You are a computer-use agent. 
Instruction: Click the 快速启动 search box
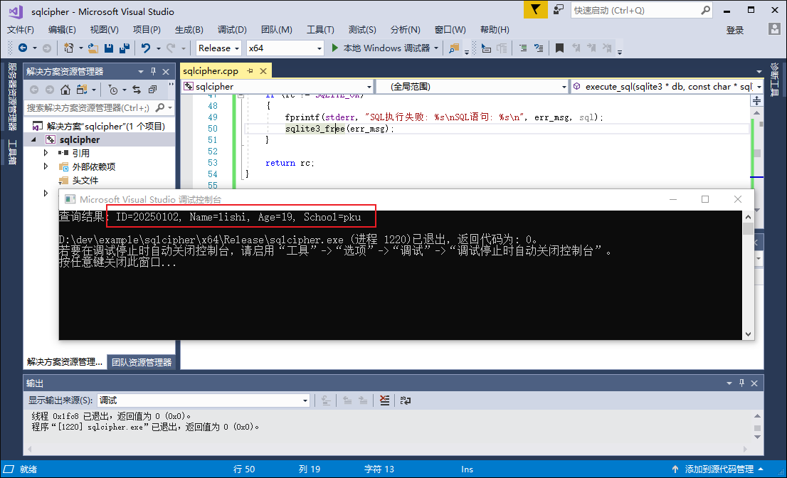[x=635, y=10]
